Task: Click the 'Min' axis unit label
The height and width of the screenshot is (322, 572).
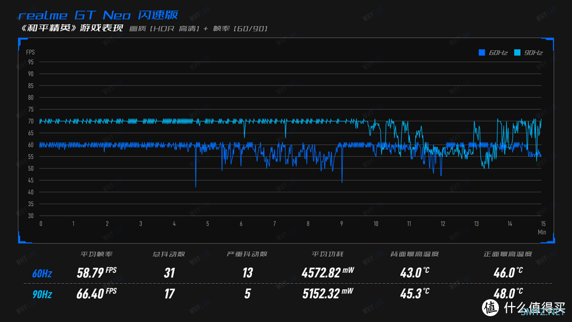Action: [542, 232]
